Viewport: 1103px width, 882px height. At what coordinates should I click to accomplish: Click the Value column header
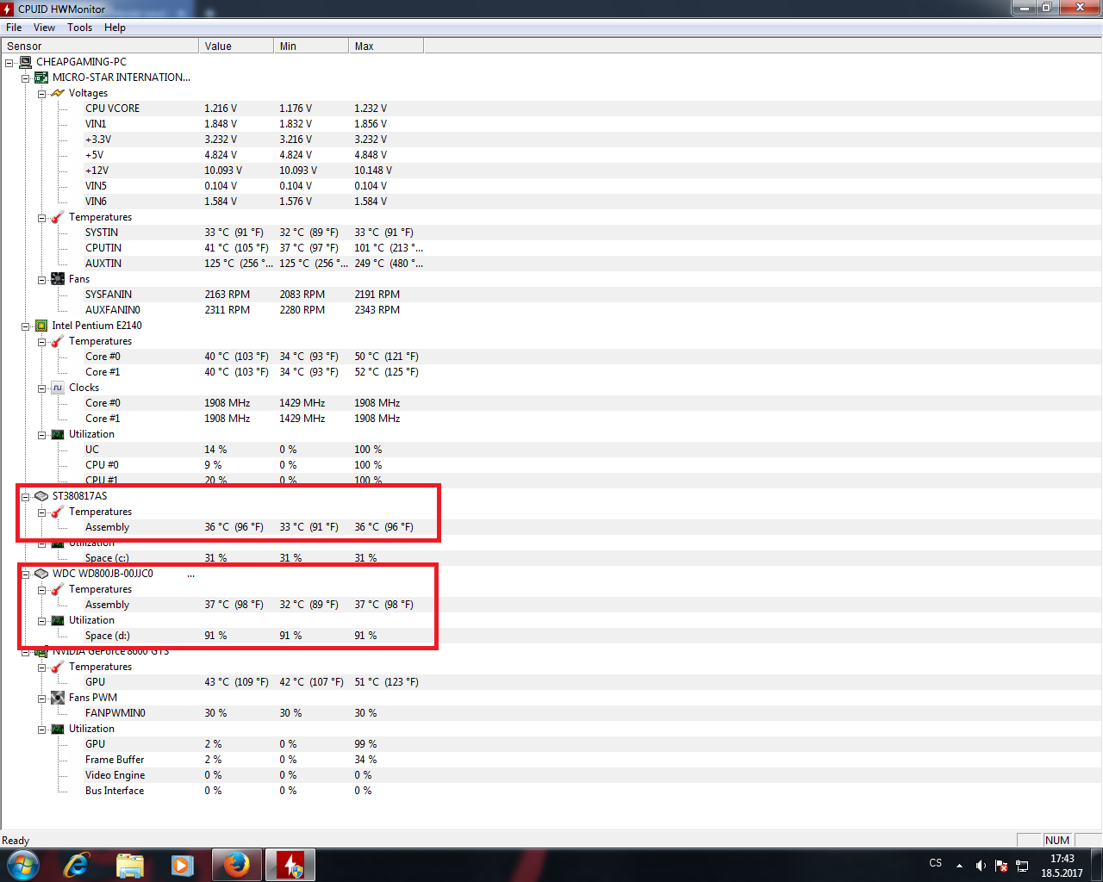point(236,46)
